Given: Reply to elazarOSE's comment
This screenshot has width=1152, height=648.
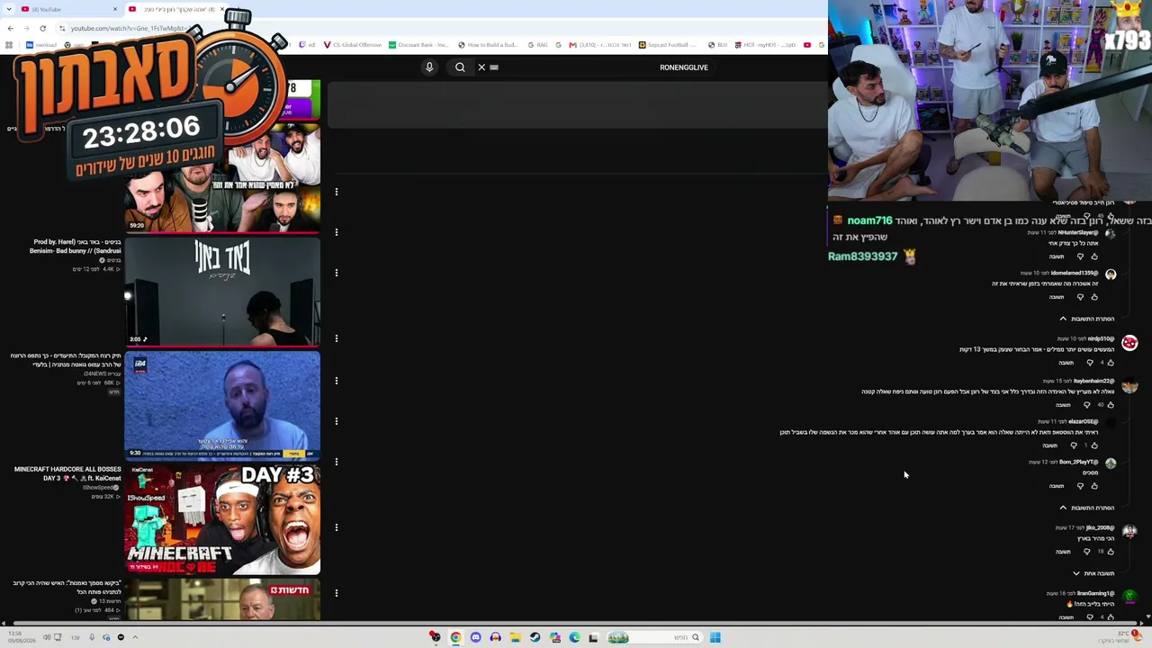Looking at the screenshot, I should tap(1049, 445).
